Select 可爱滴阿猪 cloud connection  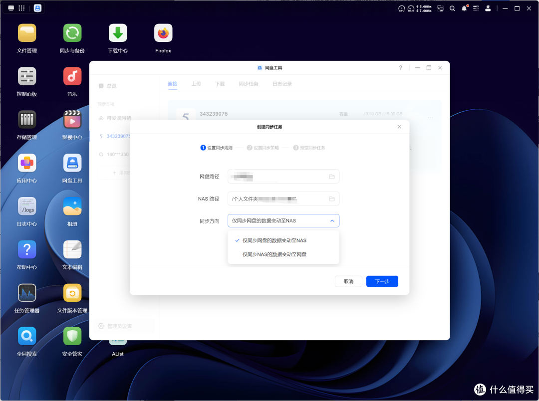tap(115, 118)
